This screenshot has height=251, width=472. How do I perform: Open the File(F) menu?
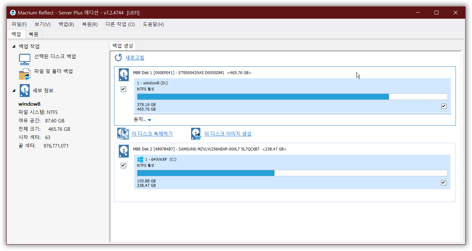19,24
